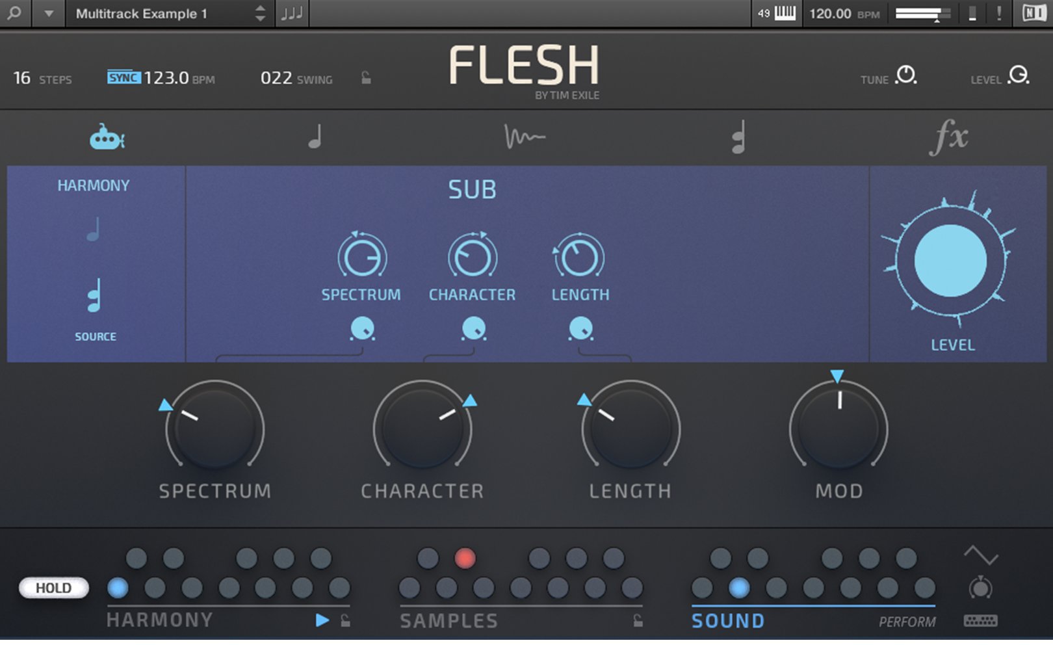This screenshot has height=645, width=1053.
Task: Click small modulation knob under Sub Spectrum
Action: tap(362, 329)
